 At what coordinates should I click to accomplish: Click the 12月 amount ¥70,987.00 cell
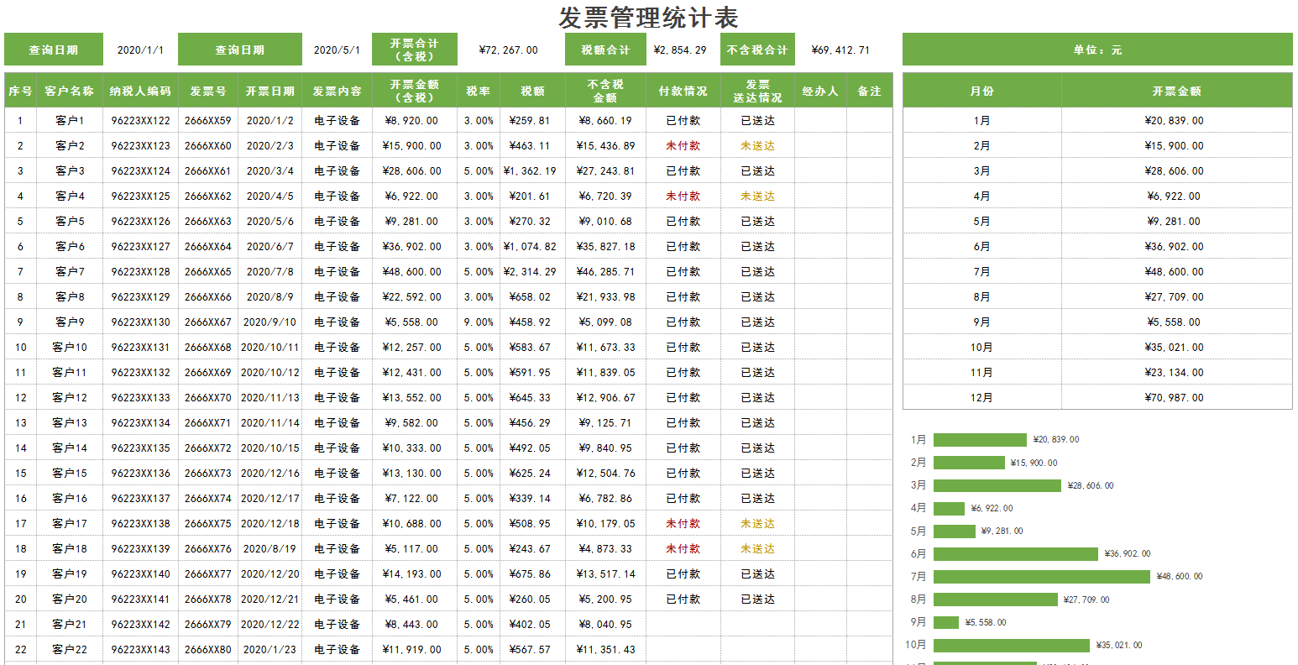pos(1174,398)
